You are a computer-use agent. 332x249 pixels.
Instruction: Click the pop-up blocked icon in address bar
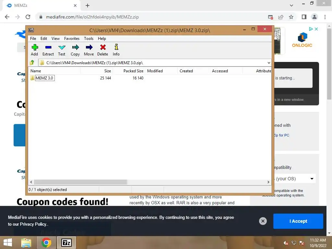coord(270,17)
